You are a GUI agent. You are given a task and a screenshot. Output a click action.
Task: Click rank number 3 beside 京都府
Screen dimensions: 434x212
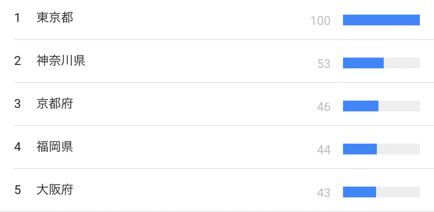pos(17,104)
